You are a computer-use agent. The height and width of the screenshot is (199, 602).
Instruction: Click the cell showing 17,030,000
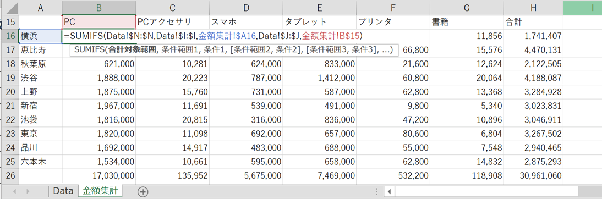click(x=98, y=176)
